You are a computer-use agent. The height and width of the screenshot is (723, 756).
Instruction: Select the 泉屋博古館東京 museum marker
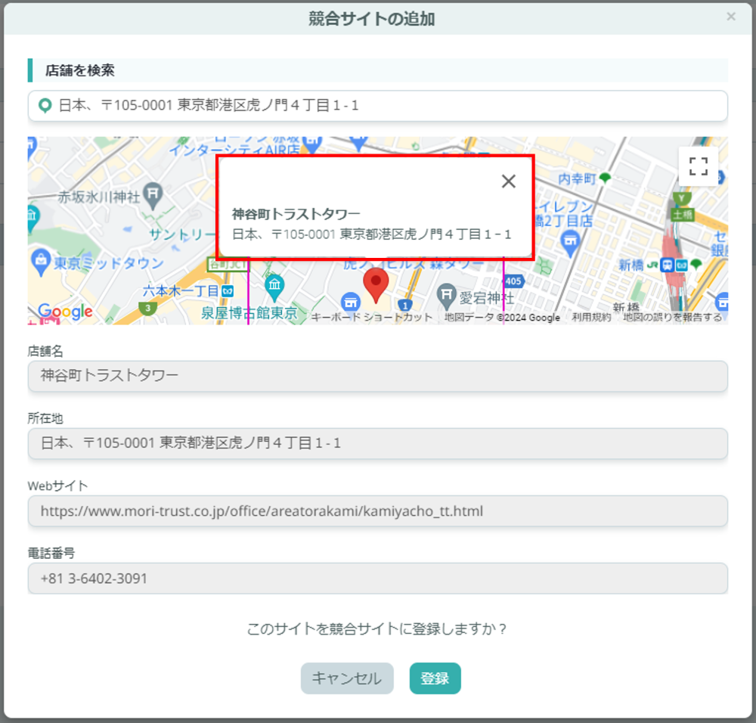(x=274, y=287)
